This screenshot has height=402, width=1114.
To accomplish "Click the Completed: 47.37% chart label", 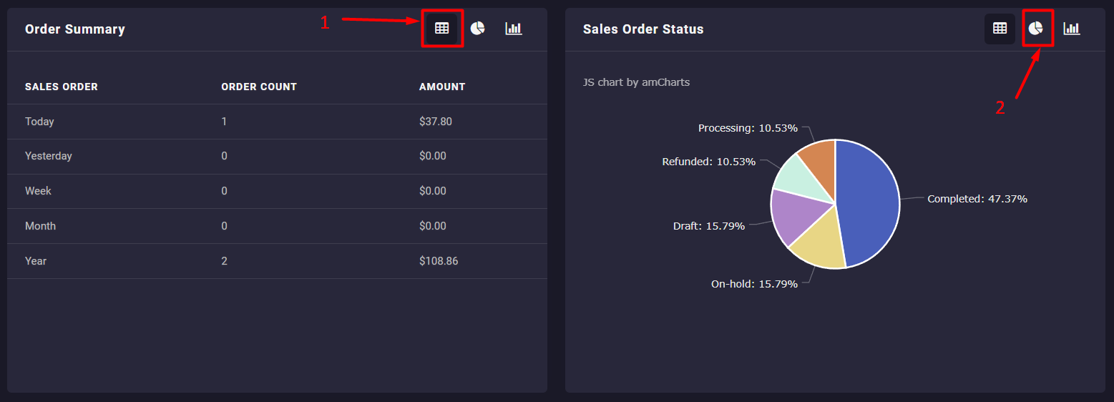I will [x=977, y=199].
